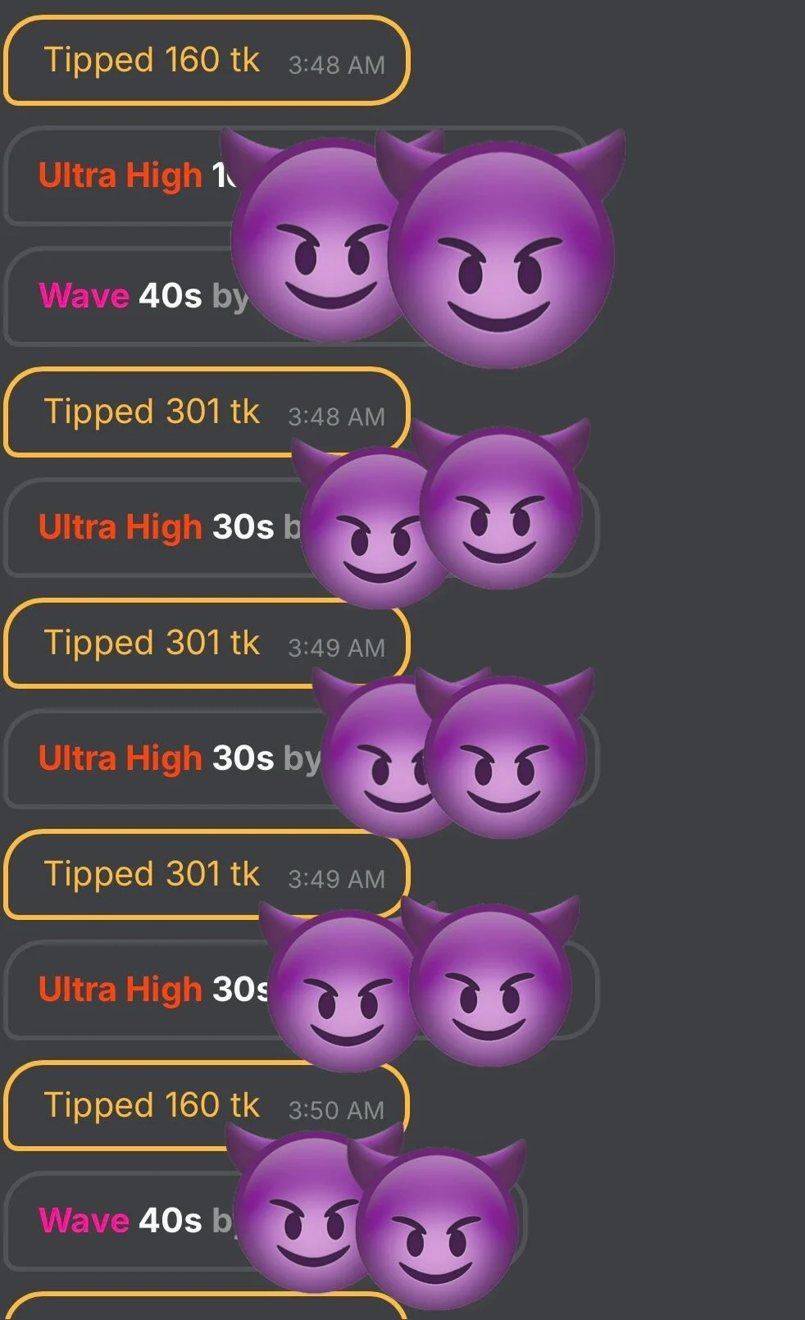Image resolution: width=805 pixels, height=1320 pixels.
Task: Click the 3:48 AM timestamp on the 160 tk tip
Action: click(x=336, y=66)
